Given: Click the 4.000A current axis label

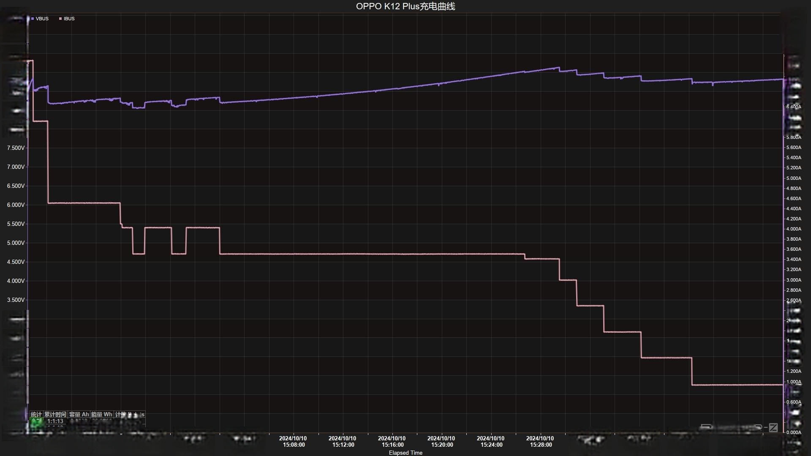Looking at the screenshot, I should (x=794, y=229).
